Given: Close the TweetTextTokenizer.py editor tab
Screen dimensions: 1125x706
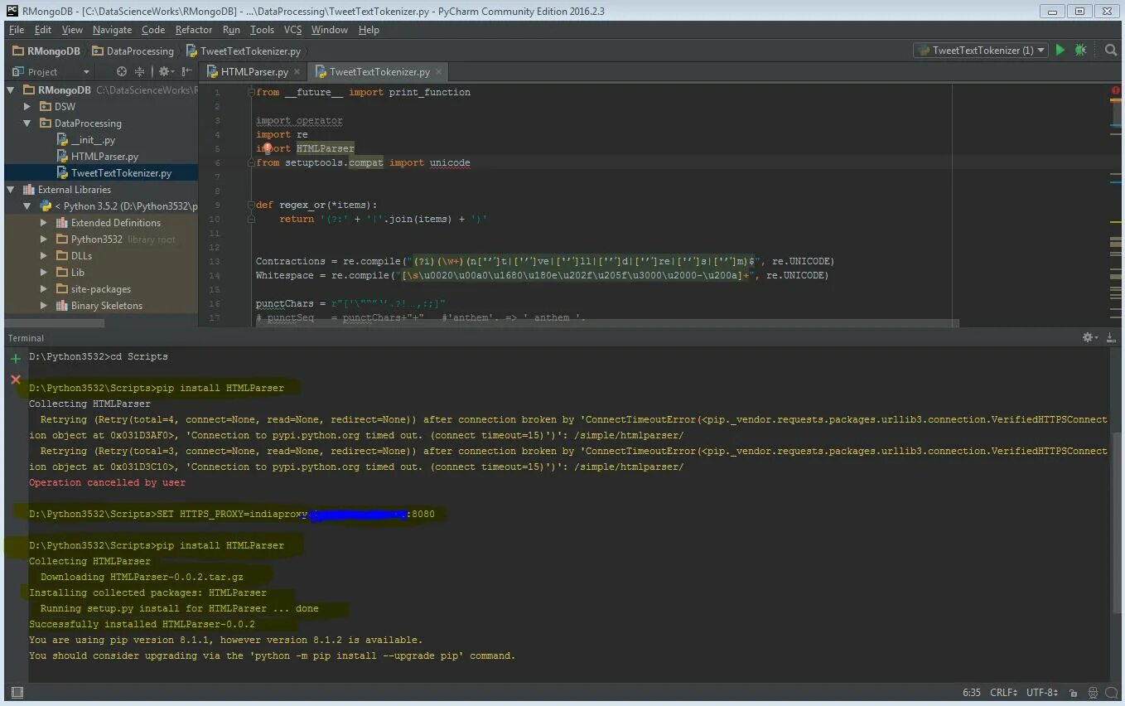Looking at the screenshot, I should coord(438,72).
